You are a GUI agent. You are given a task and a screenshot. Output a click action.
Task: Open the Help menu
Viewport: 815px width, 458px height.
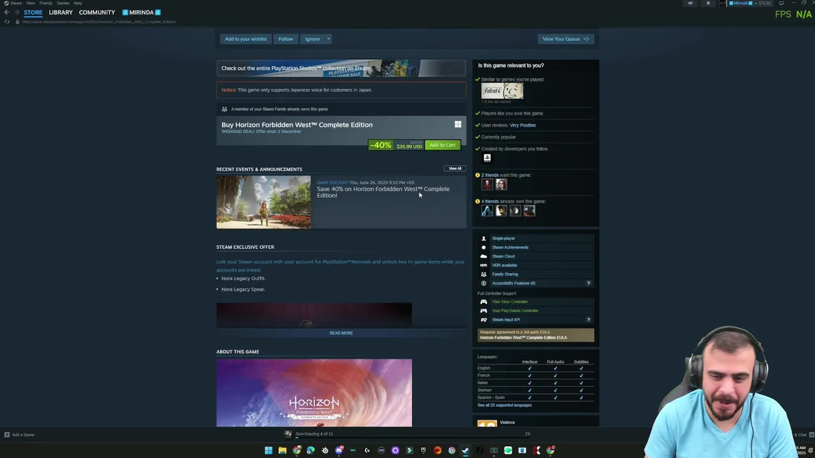click(78, 3)
